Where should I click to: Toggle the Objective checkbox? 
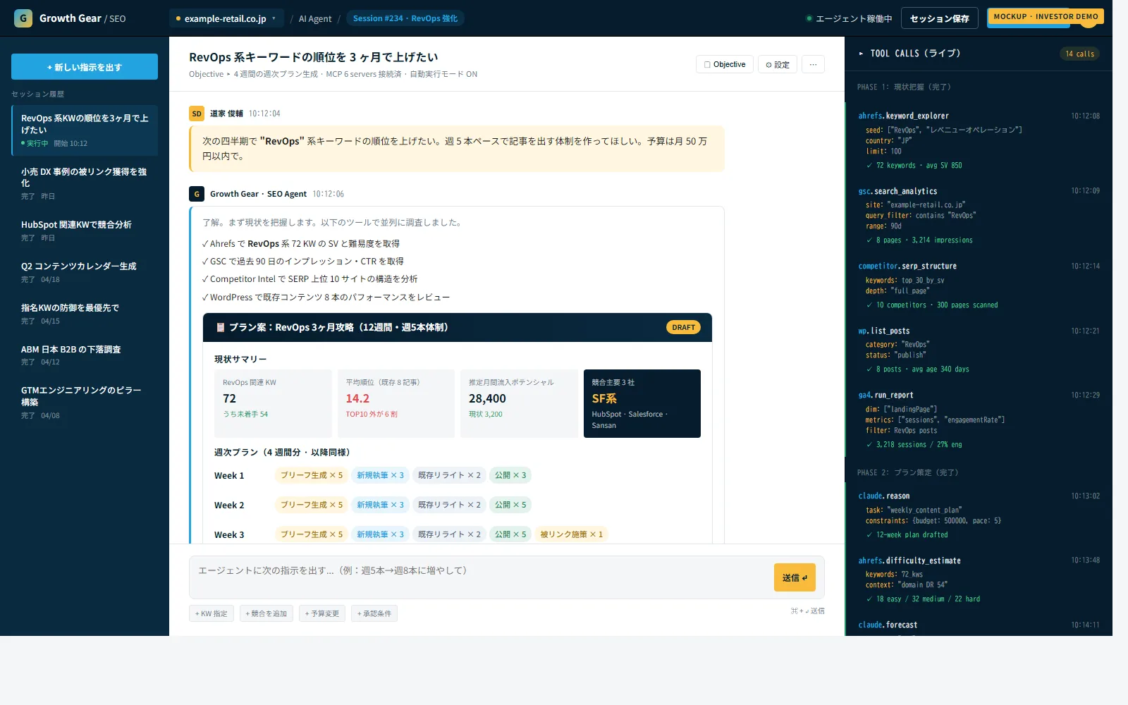[707, 64]
